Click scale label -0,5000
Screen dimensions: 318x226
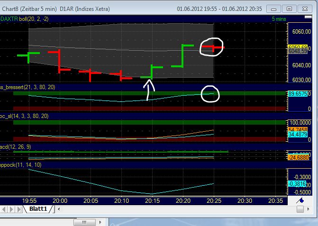[x=302, y=192]
